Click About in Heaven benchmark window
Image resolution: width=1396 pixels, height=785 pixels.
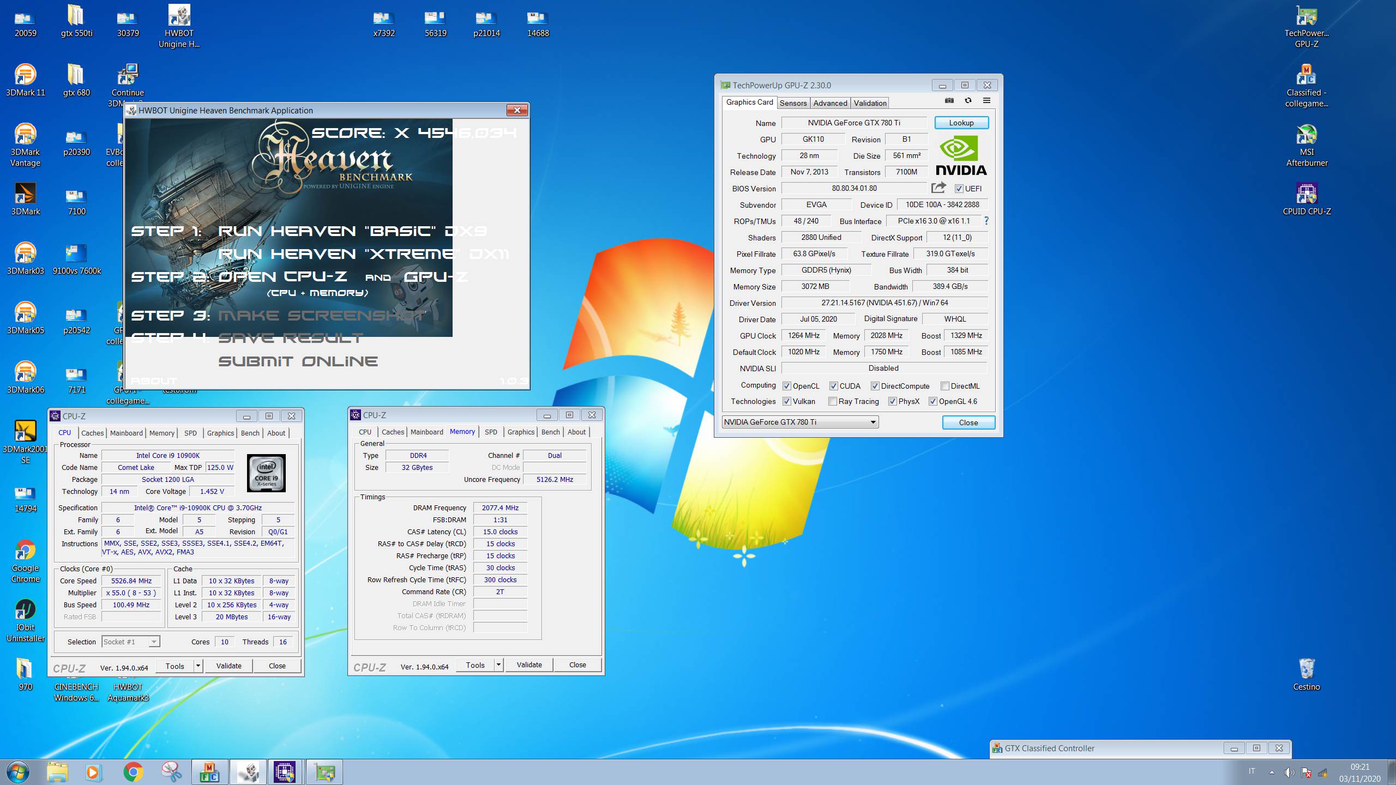(154, 381)
